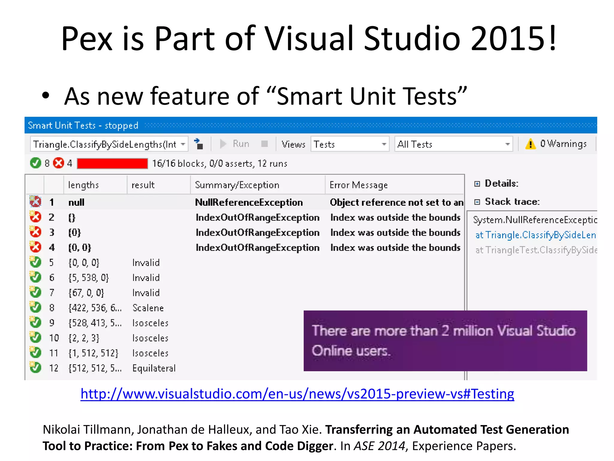This screenshot has height=461, width=614.
Task: Open the Views Tests dropdown
Action: coord(350,144)
